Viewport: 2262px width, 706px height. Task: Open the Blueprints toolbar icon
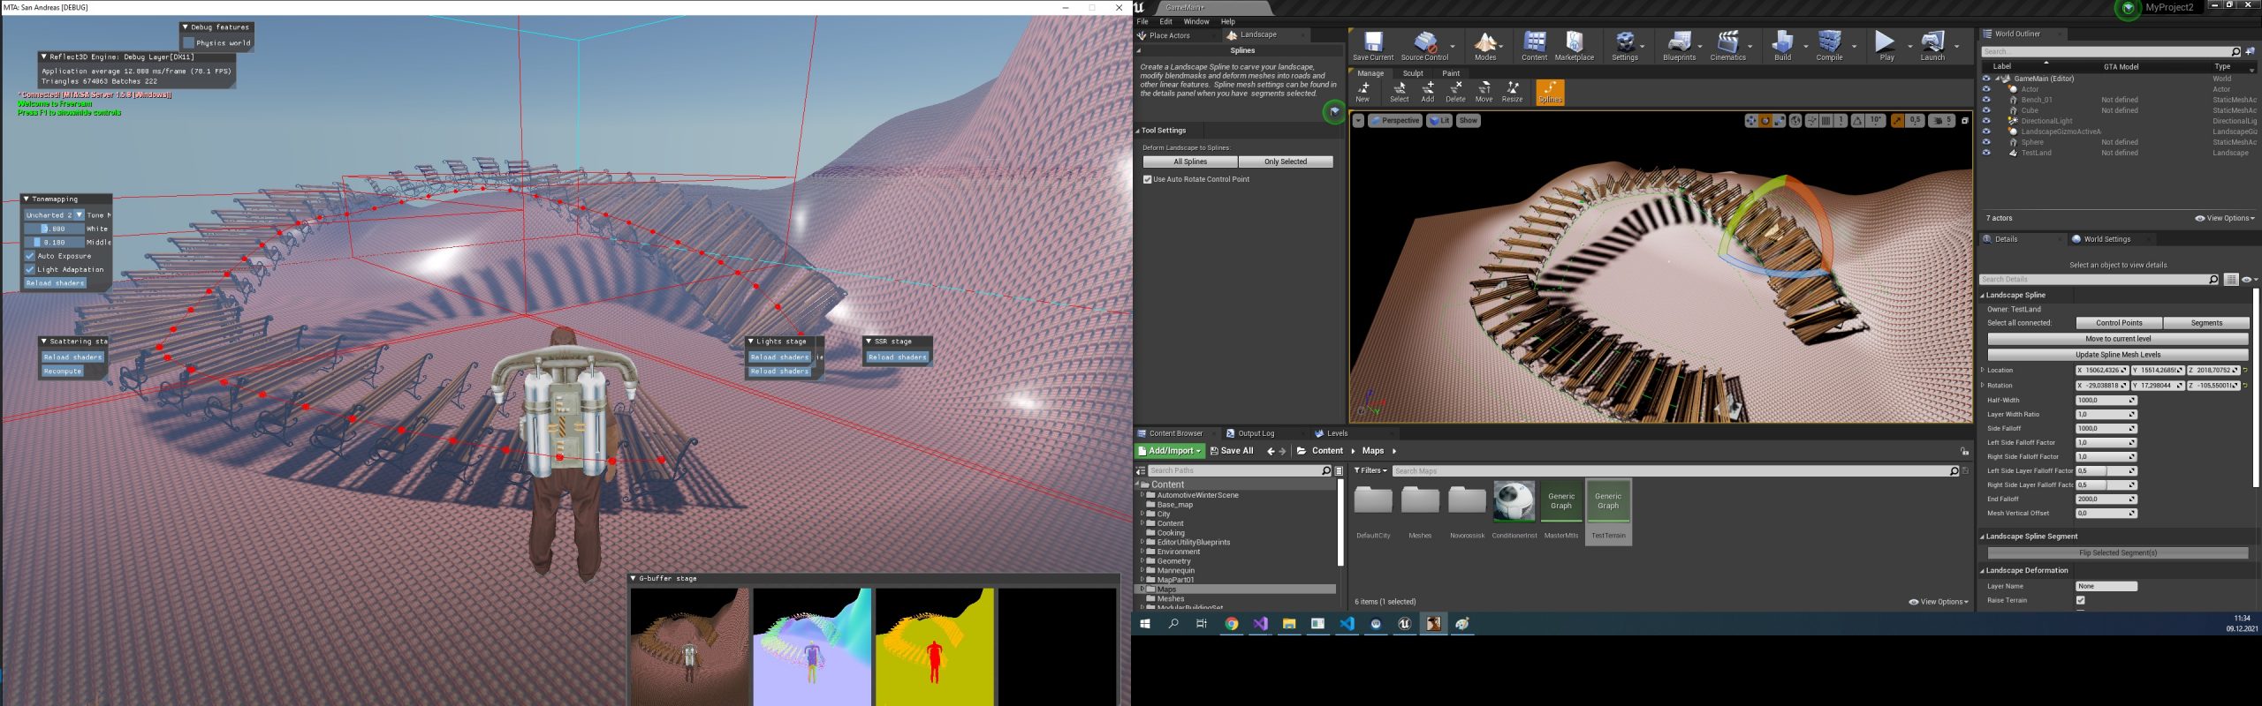tap(1679, 44)
